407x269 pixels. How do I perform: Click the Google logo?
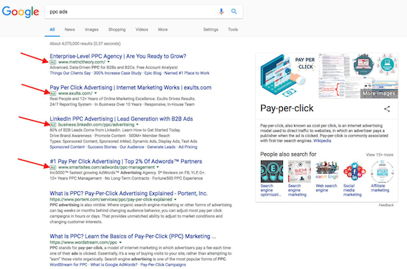[x=20, y=12]
